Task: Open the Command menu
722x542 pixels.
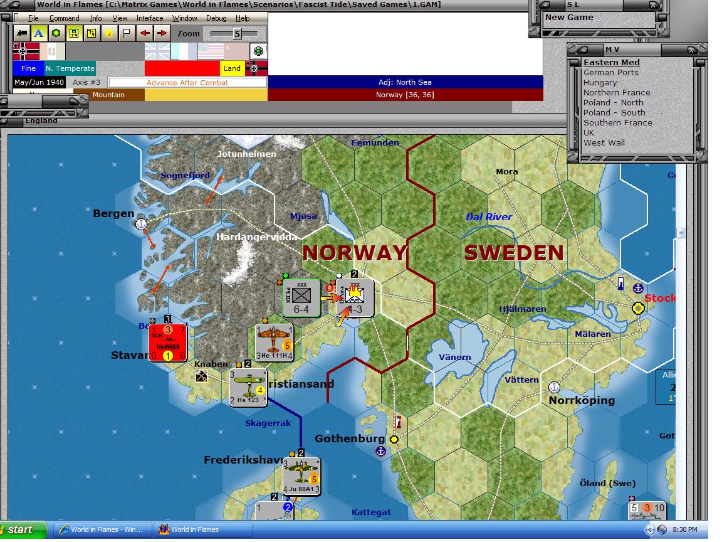Action: click(x=64, y=18)
